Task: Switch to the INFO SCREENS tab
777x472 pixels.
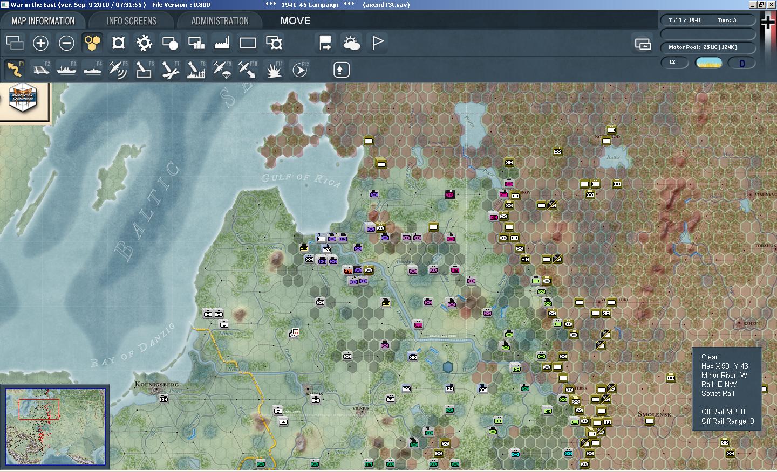Action: [x=132, y=21]
